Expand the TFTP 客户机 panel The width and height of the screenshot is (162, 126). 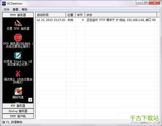click(x=18, y=116)
